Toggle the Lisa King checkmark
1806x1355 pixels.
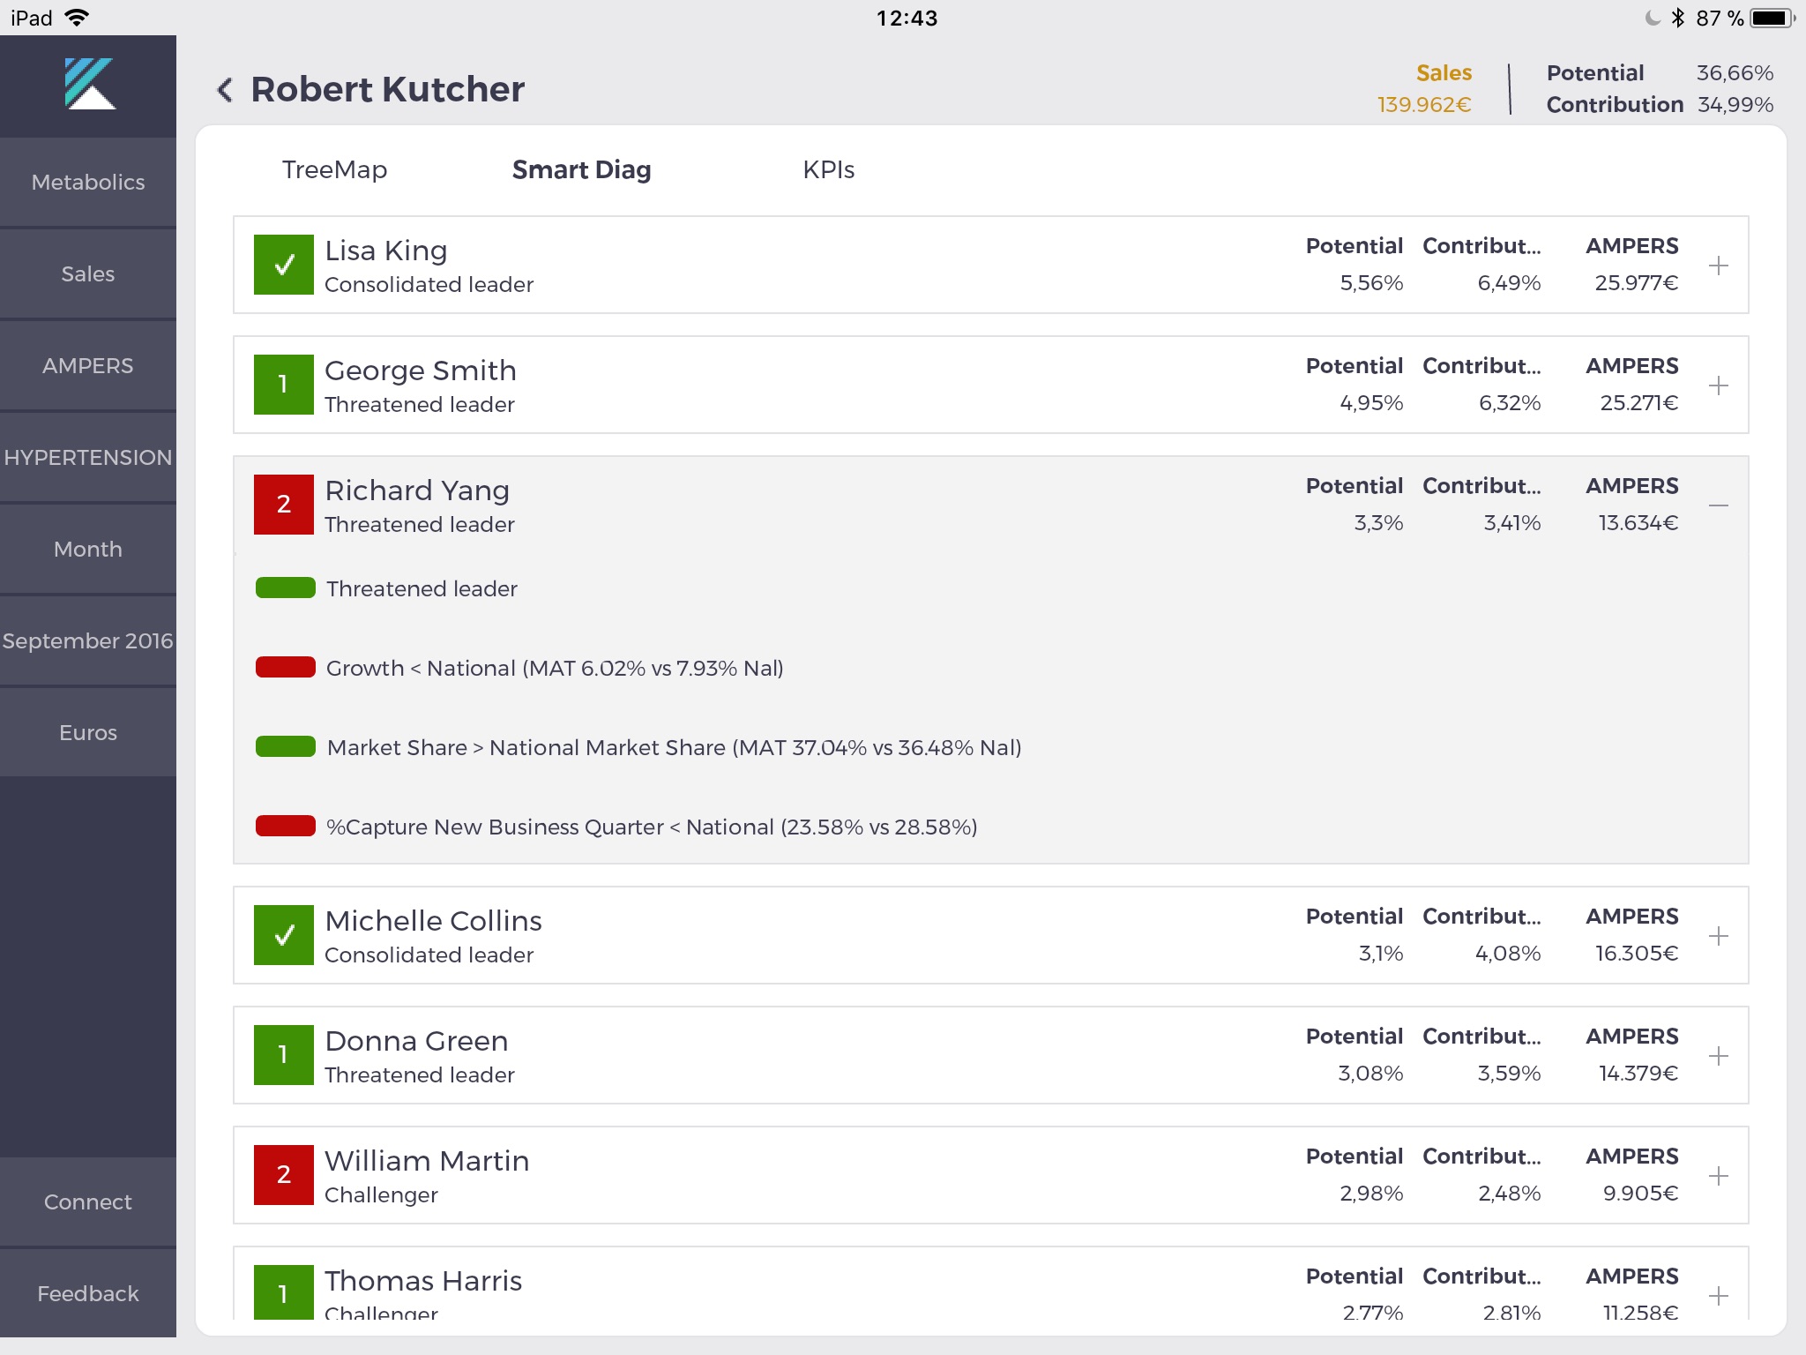pyautogui.click(x=283, y=265)
